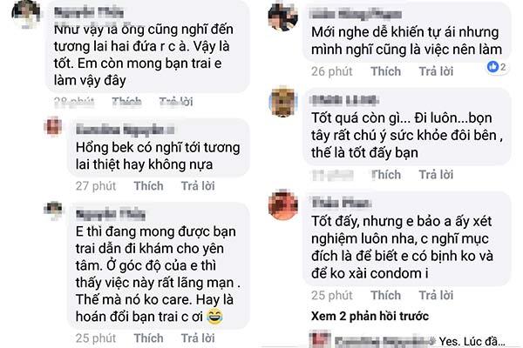This screenshot has width=523, height=348.
Task: Open the small avatar beside 'Yes. Lúc đầ...' reply
Action: point(320,339)
